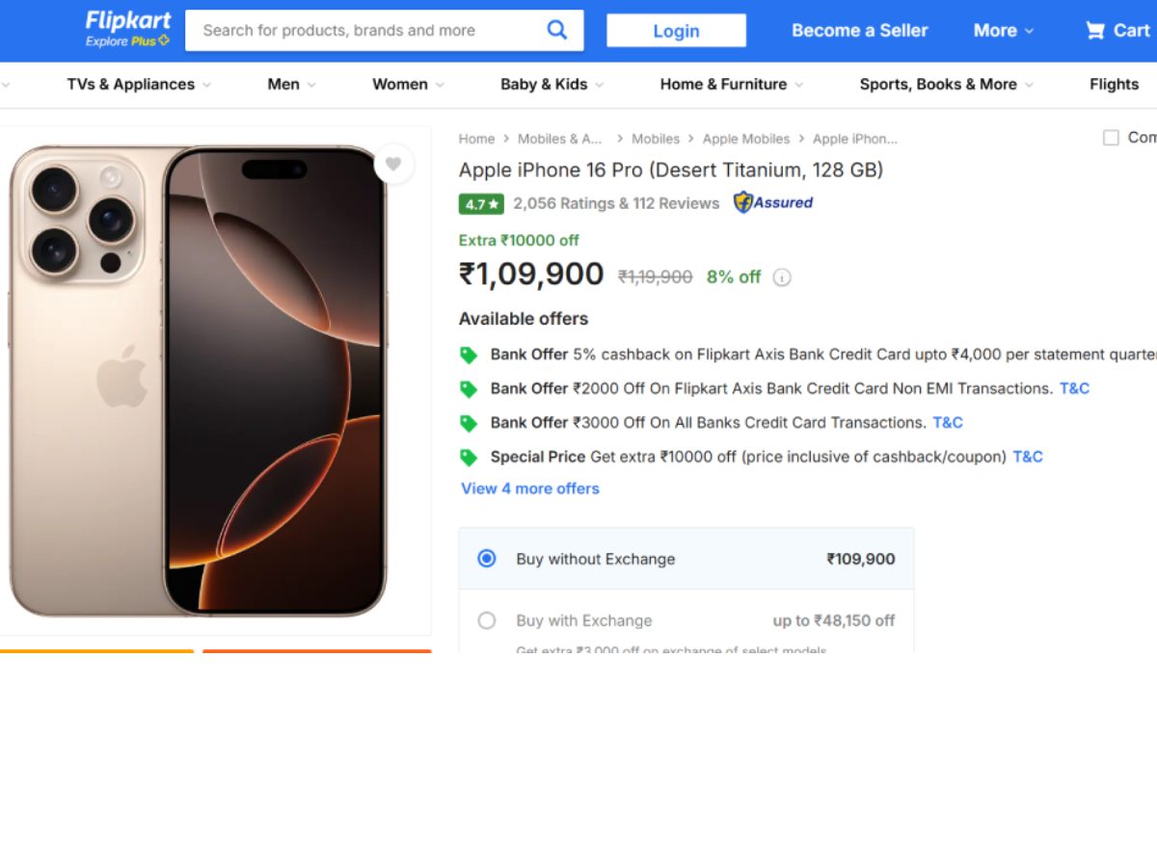Click the Flipkart Explore Plus logo

coord(127,29)
